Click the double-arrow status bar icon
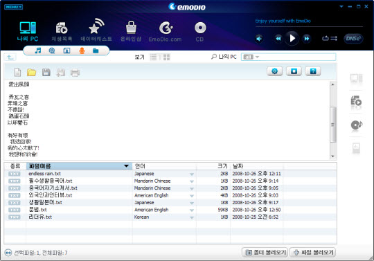This screenshot has width=374, height=261. (x=8, y=253)
